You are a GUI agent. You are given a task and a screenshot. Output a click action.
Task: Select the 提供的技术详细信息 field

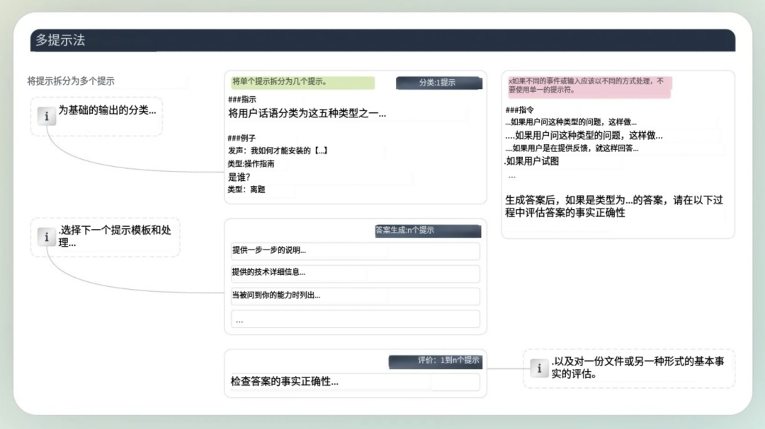(x=355, y=273)
